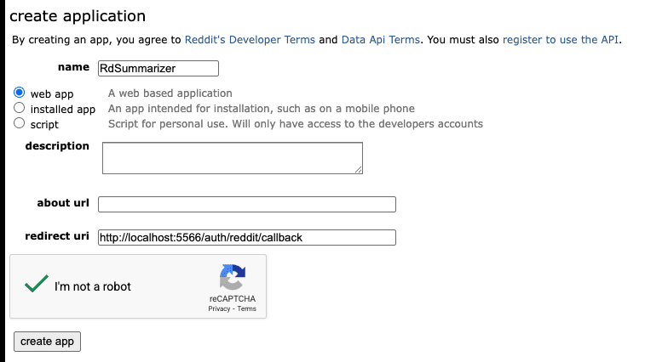This screenshot has width=668, height=362.
Task: Focus the about url input field
Action: point(247,204)
